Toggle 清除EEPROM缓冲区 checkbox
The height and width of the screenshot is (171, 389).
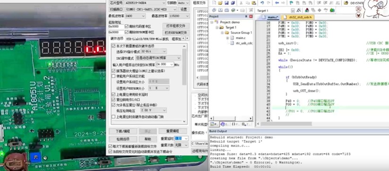(x=127, y=32)
